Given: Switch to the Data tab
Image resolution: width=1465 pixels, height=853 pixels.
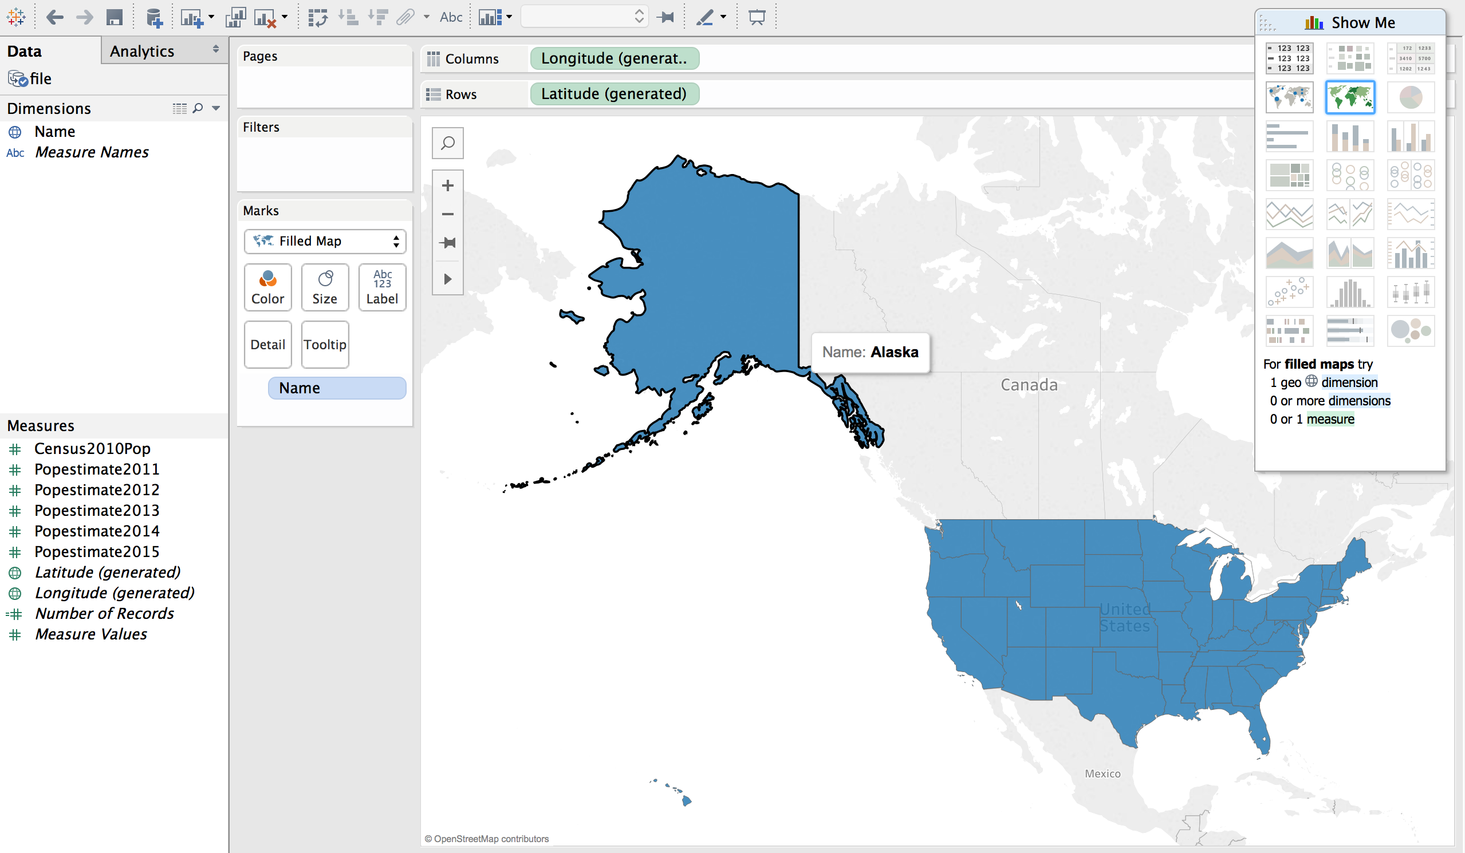Looking at the screenshot, I should 25,51.
